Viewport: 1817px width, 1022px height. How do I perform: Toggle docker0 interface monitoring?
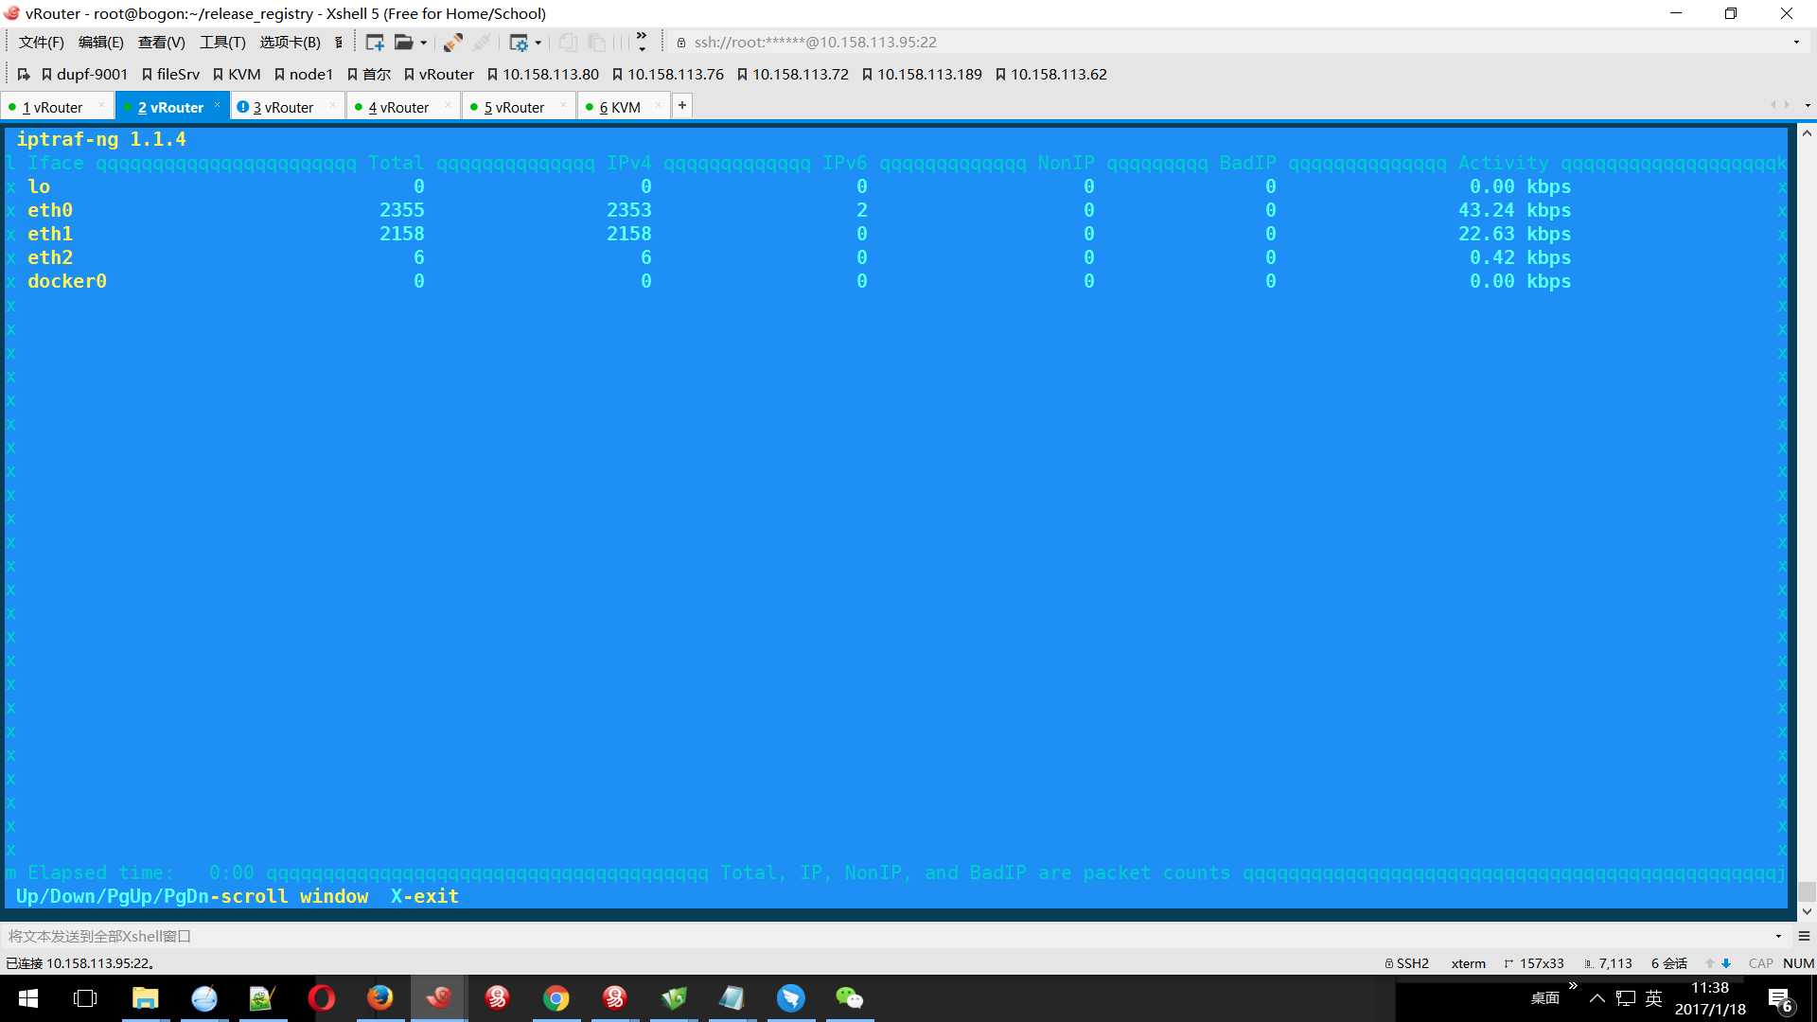coord(66,281)
